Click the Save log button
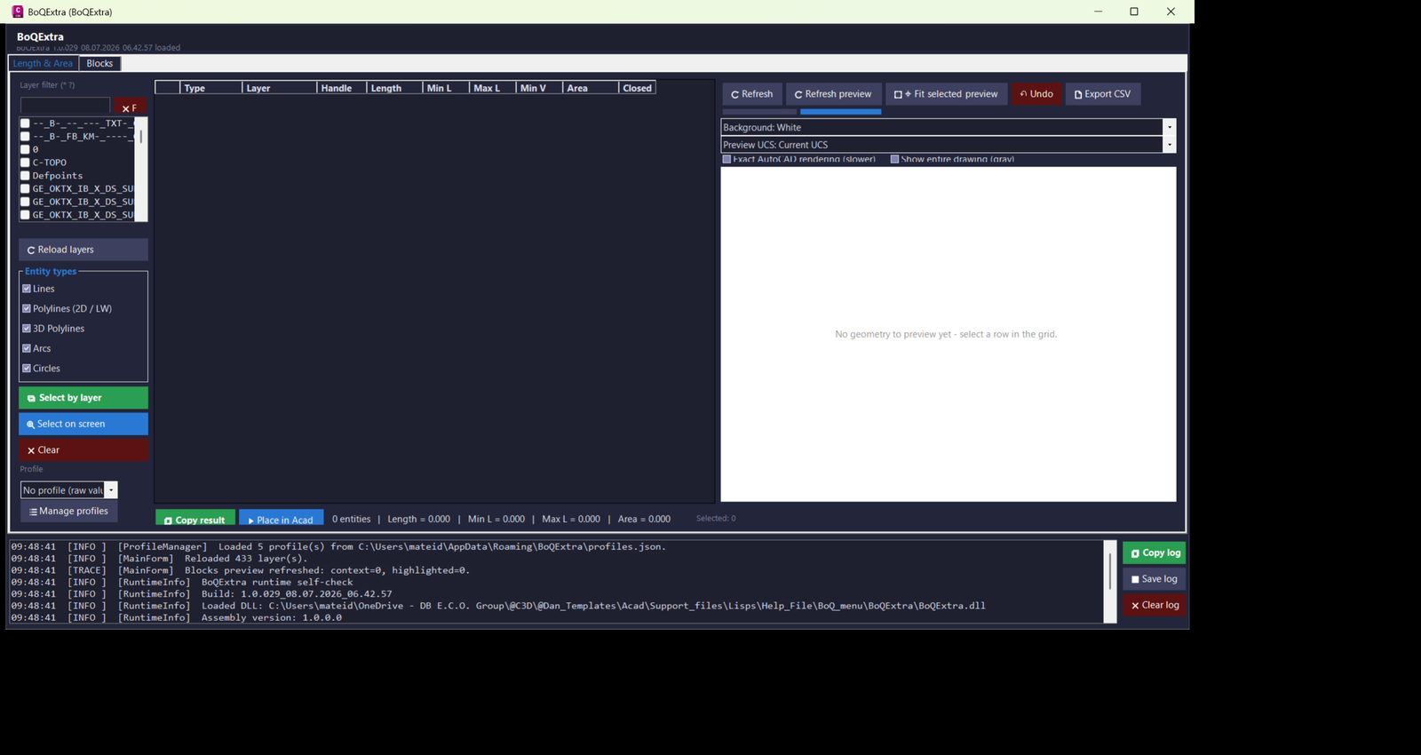 (1155, 579)
